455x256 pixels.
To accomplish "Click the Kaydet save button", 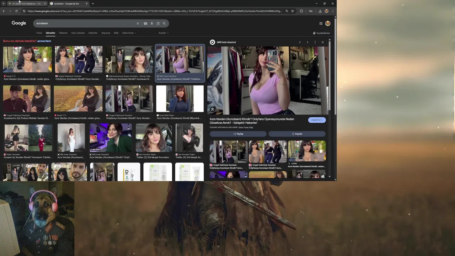I will (297, 134).
